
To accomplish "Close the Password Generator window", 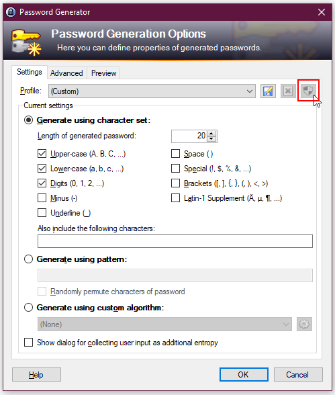I will pos(322,12).
